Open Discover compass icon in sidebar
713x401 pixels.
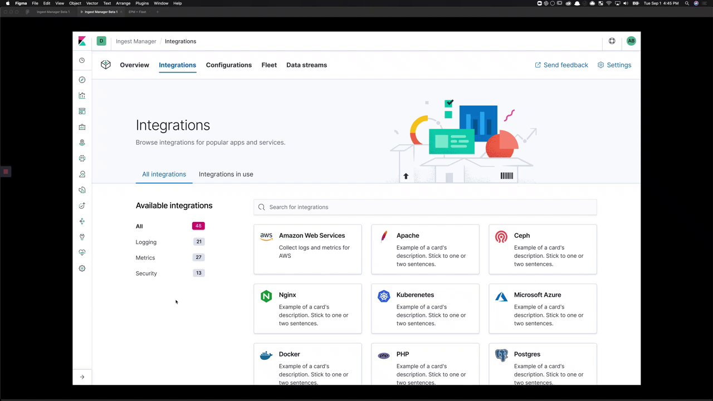tap(82, 80)
